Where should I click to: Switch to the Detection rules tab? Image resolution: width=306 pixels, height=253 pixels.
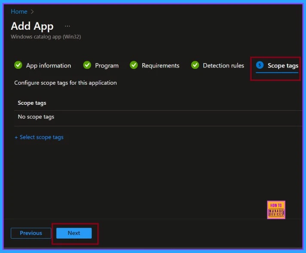click(223, 65)
